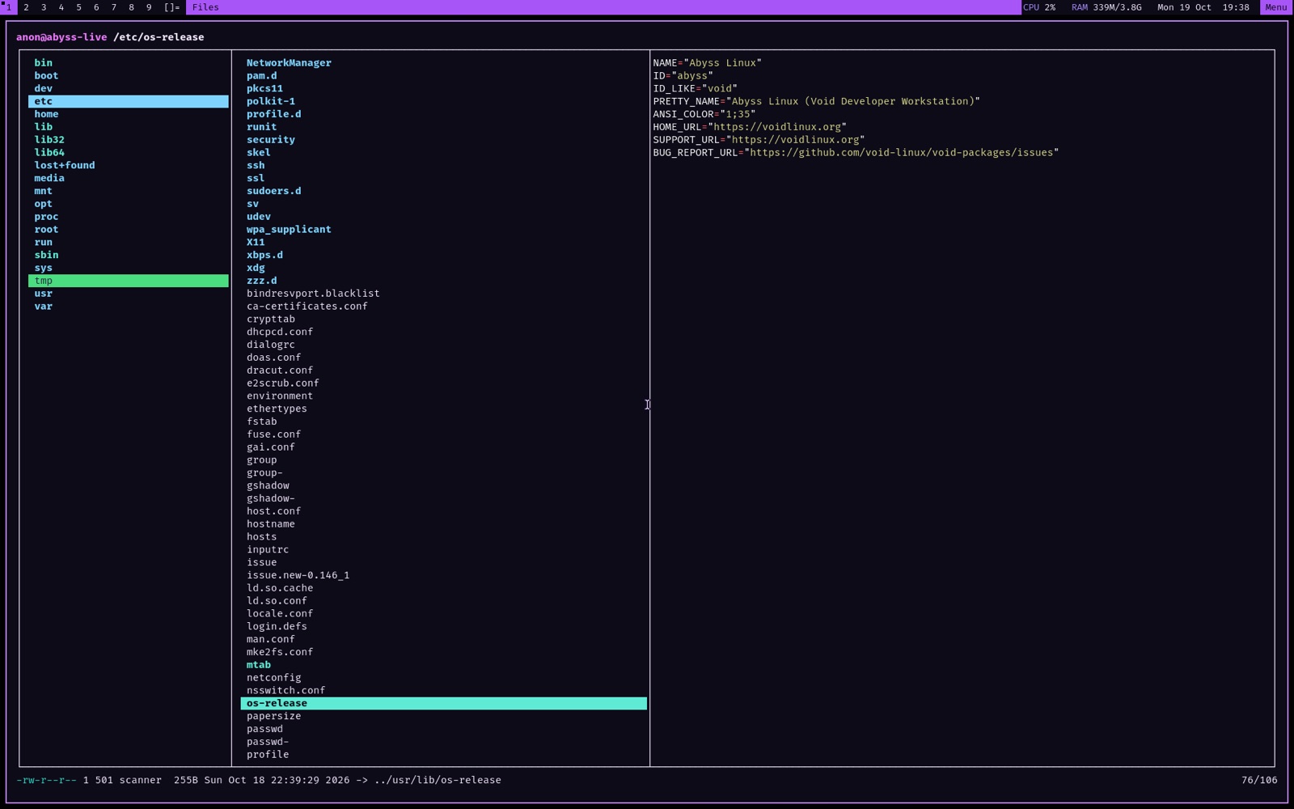Click the SUPPORT_URL voidlinux.org link
Image resolution: width=1294 pixels, height=809 pixels.
795,140
